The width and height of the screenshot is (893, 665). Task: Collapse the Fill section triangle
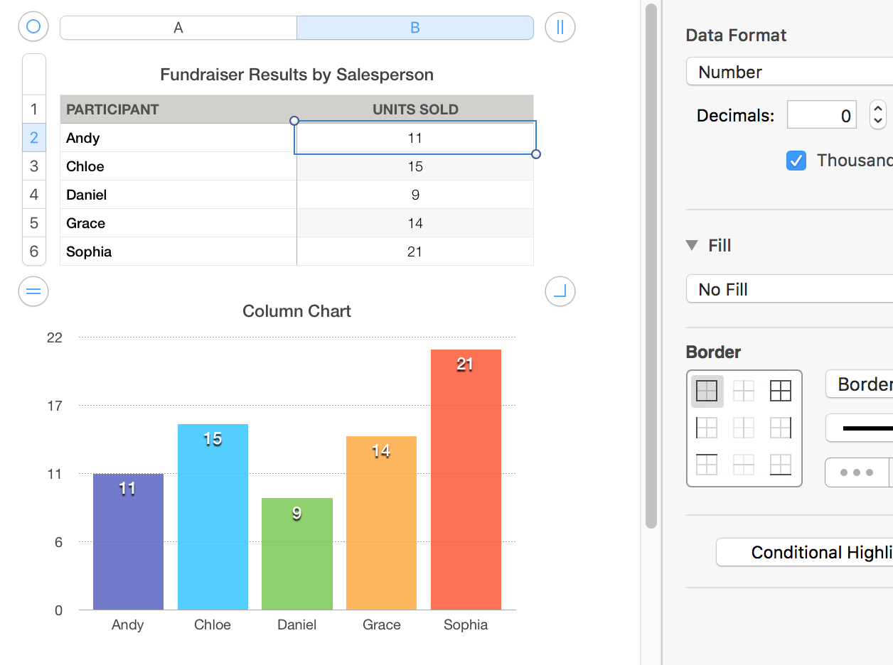[x=692, y=246]
